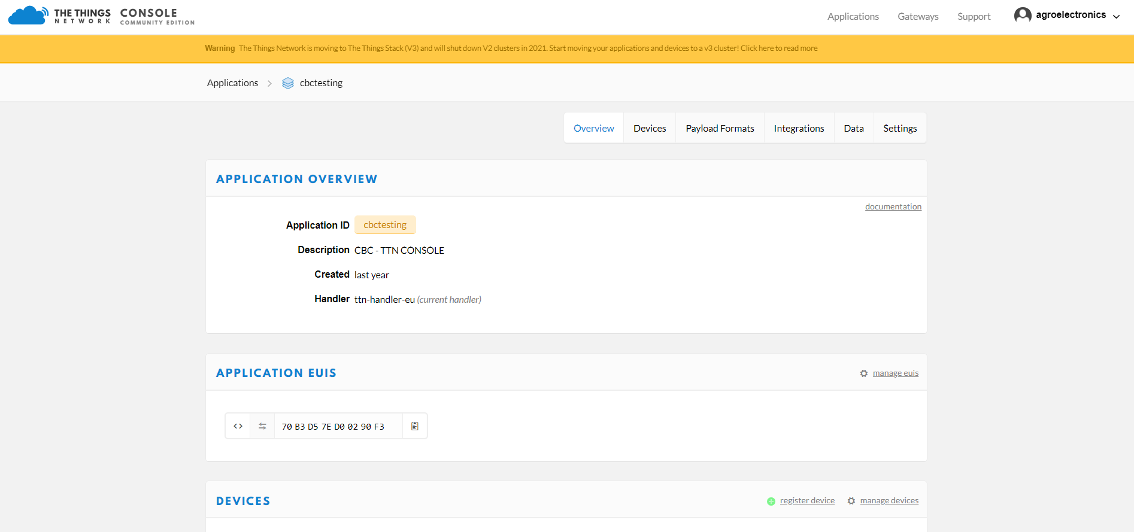Click cbctesting in the breadcrumb

[321, 83]
